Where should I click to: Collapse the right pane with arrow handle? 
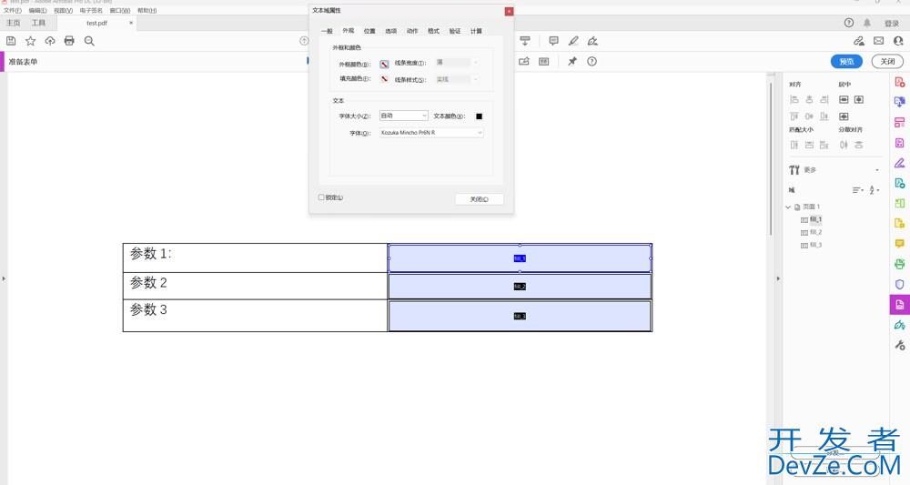tap(778, 278)
